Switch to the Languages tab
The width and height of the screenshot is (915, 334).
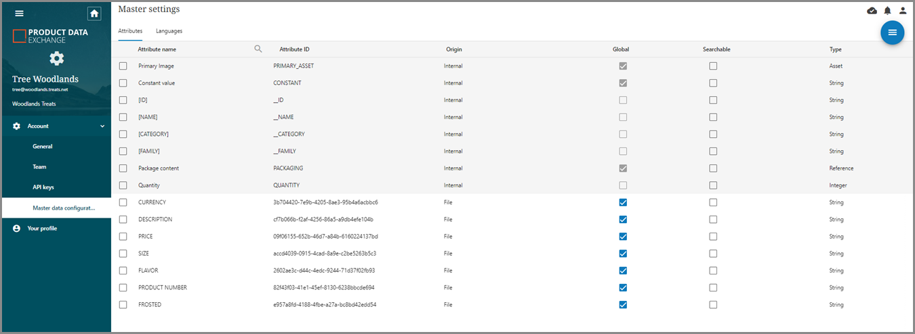coord(169,31)
